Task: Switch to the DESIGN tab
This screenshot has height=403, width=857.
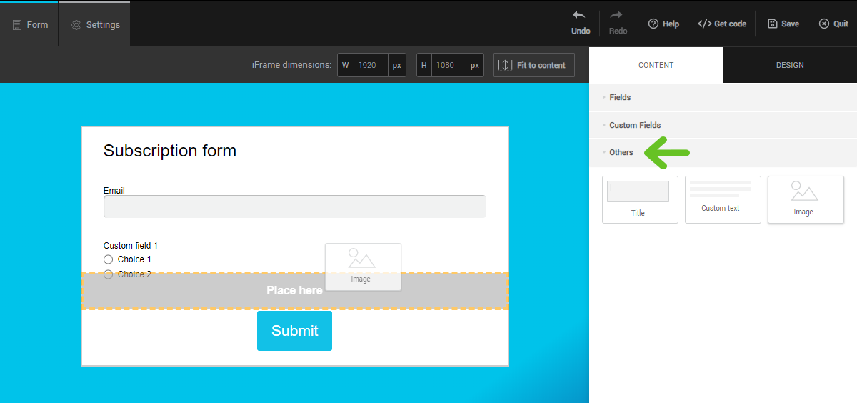Action: (x=790, y=65)
